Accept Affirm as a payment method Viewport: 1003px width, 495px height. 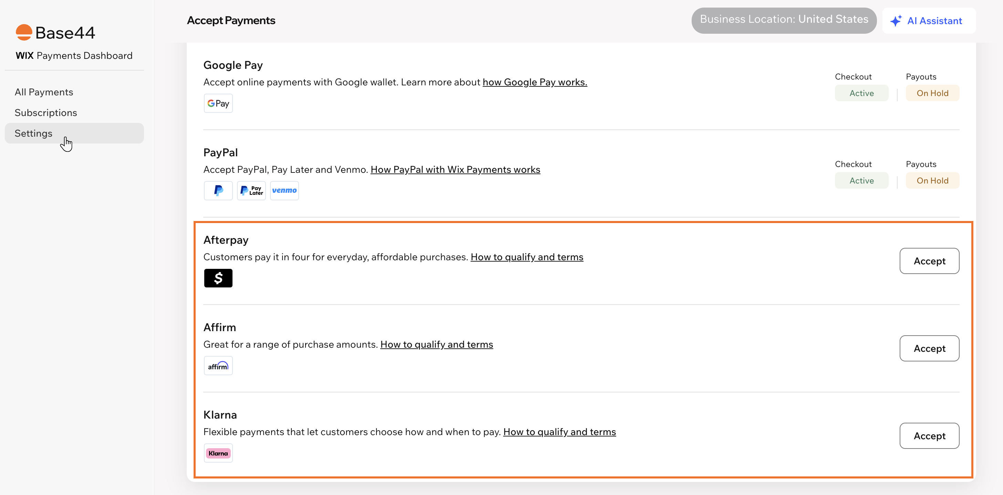click(929, 349)
